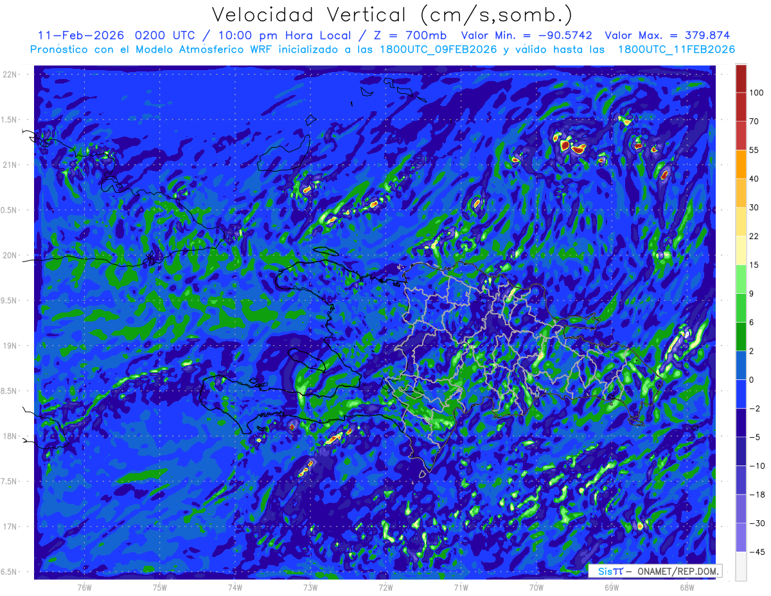Click the "69W" longitude axis label

pyautogui.click(x=612, y=588)
